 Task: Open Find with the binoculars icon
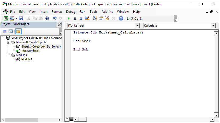47,18
